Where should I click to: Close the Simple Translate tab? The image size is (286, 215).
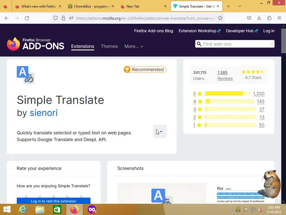tap(218, 6)
